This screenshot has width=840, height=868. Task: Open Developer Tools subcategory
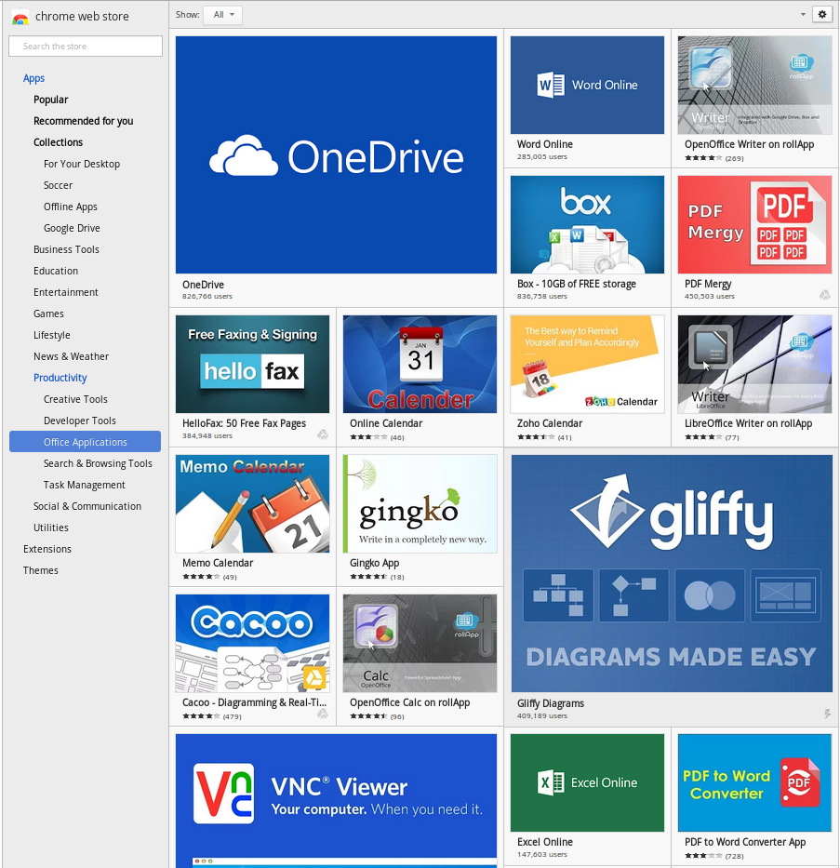point(80,421)
